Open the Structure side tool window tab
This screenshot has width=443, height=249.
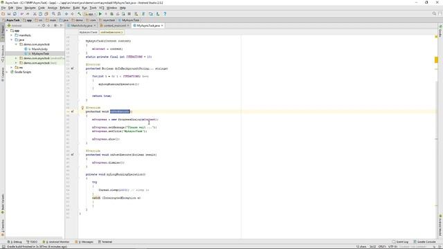3,54
